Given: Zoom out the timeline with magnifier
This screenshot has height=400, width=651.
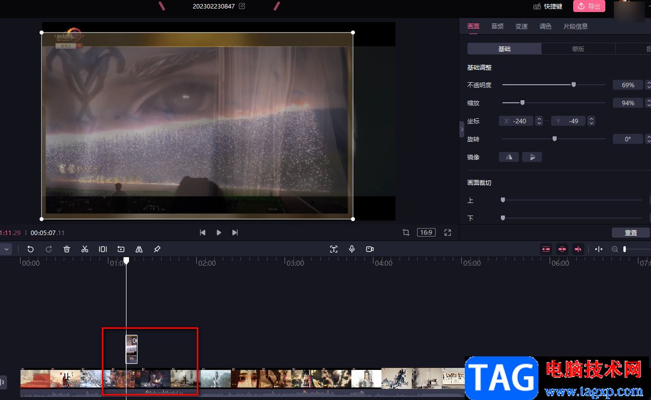Looking at the screenshot, I should coord(615,249).
